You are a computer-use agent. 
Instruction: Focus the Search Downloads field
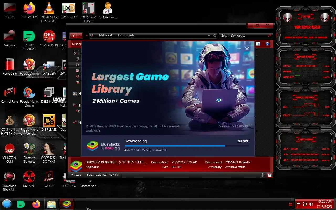tap(244, 35)
